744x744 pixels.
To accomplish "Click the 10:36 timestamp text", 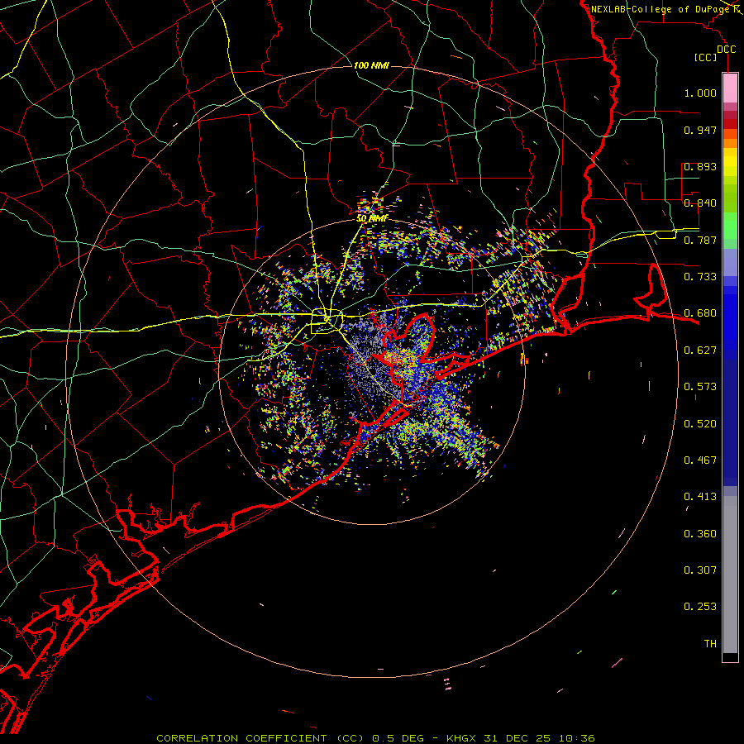I will pos(576,738).
